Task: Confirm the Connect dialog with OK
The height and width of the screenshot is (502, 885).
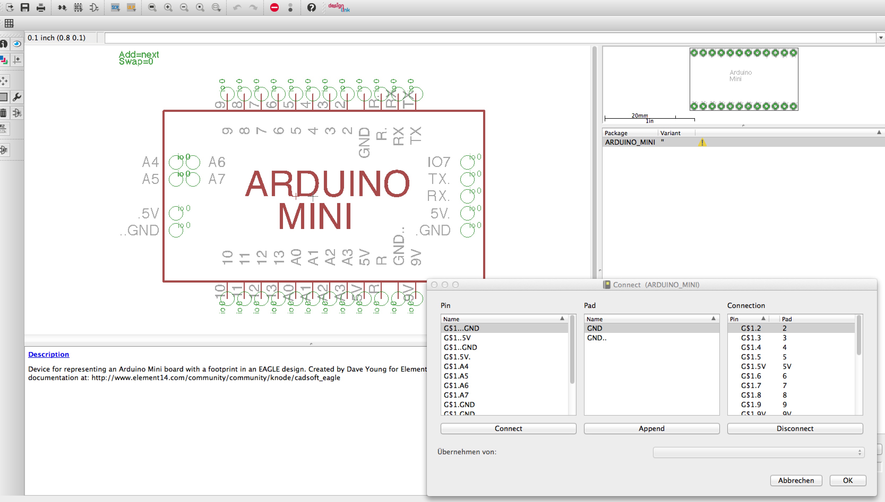Action: [848, 480]
